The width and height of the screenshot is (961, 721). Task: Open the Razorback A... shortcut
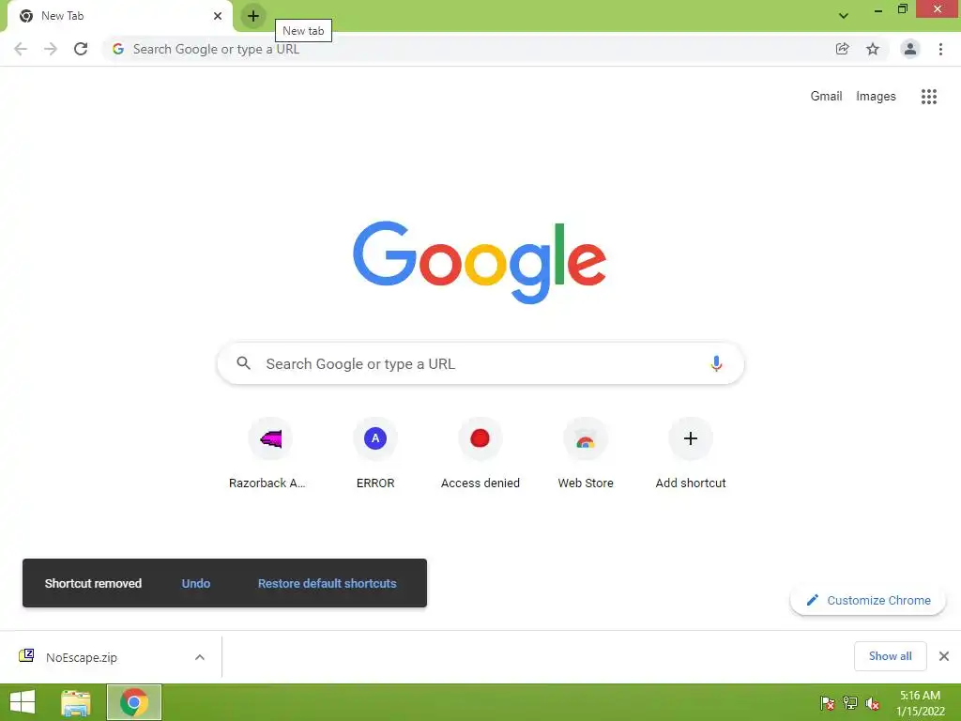[270, 453]
